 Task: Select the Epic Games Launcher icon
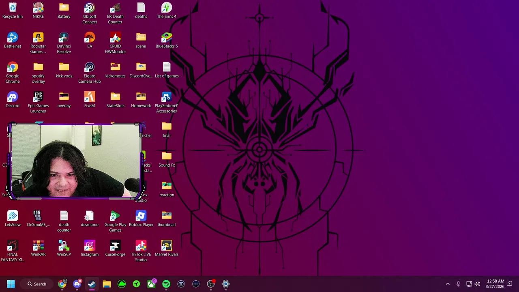click(x=38, y=103)
